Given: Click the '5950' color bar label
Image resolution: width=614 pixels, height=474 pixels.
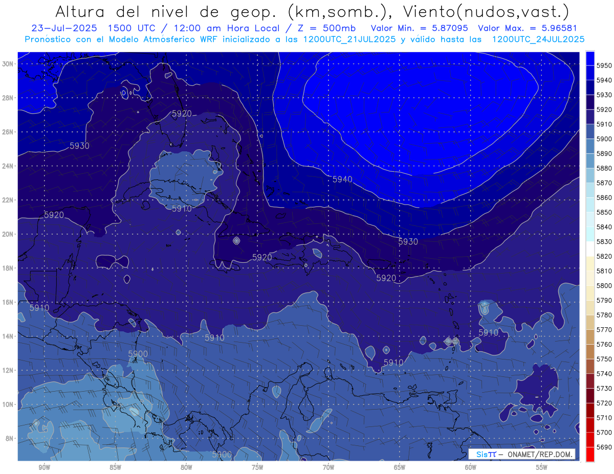Looking at the screenshot, I should pos(604,65).
